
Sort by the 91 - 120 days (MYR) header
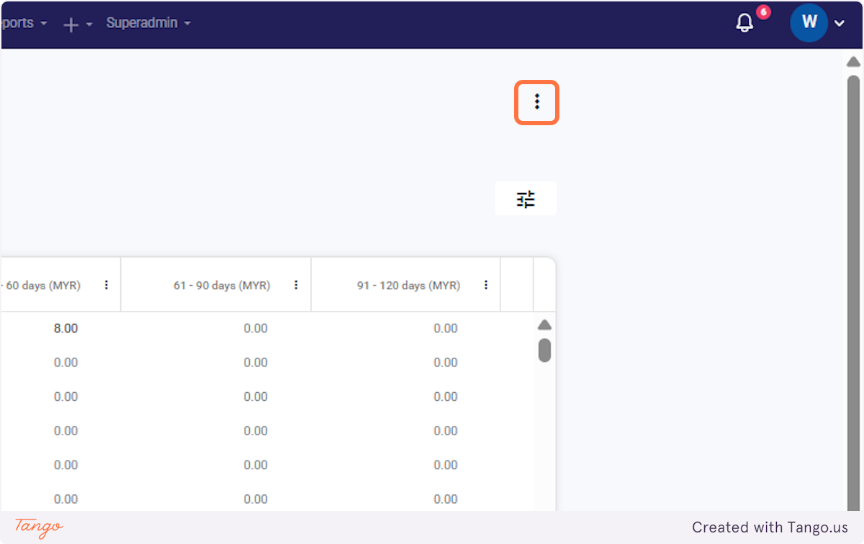[408, 286]
